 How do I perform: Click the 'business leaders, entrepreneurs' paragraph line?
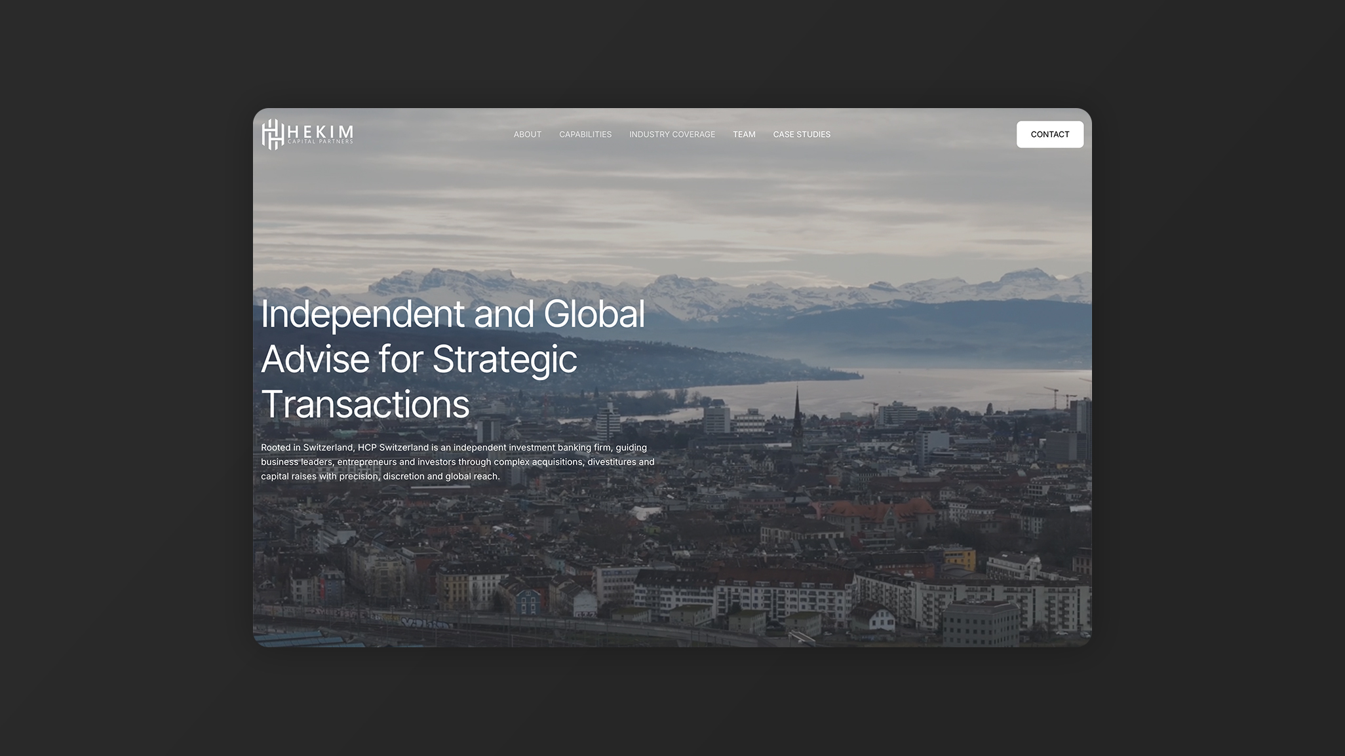point(458,462)
